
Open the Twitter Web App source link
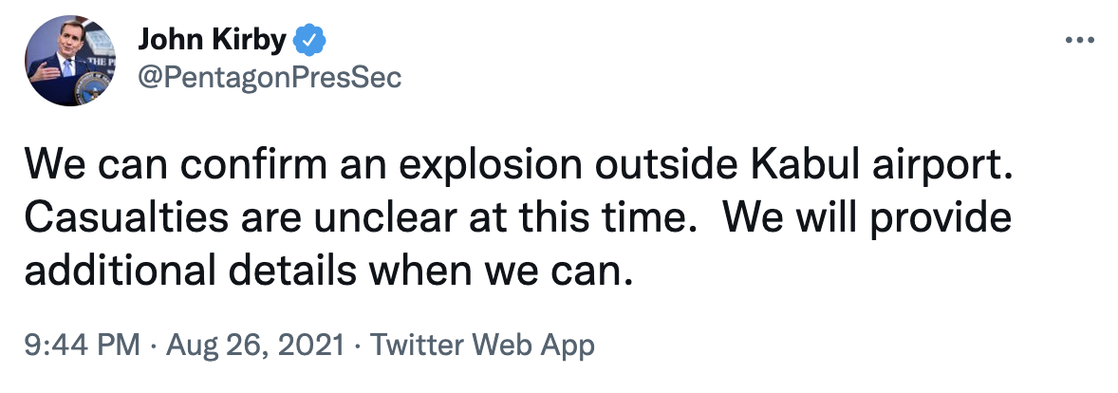pos(482,346)
